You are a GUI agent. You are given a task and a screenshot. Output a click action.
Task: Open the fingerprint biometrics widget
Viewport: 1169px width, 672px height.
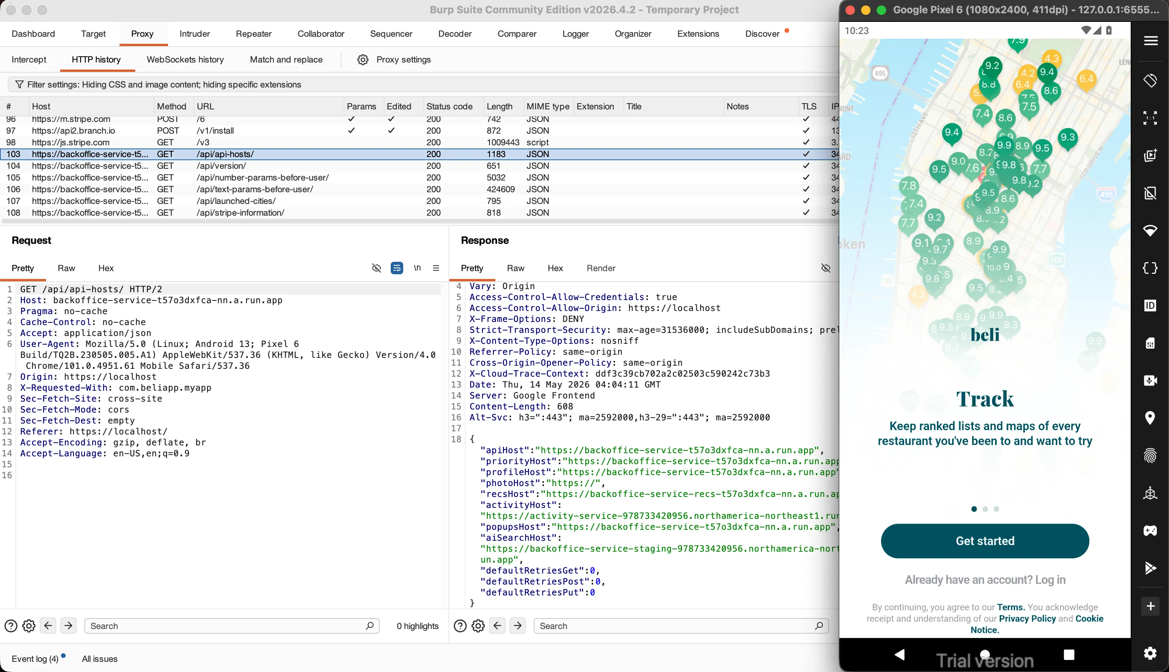pos(1151,456)
